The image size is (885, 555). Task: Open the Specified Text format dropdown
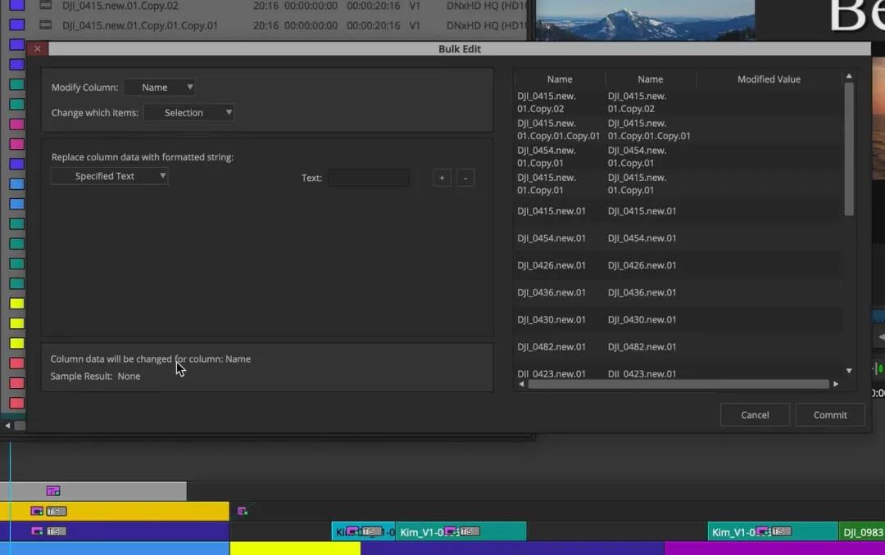[110, 176]
